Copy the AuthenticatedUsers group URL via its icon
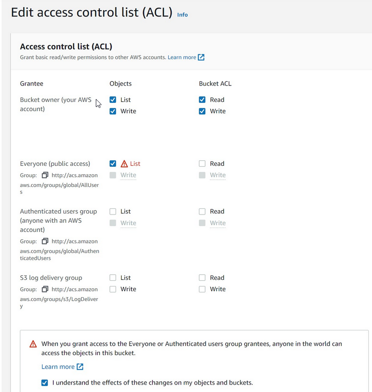This screenshot has width=372, height=392. 45,241
